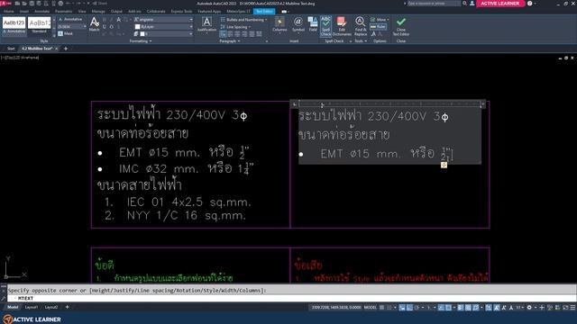Expand the Paragraph panel
Screen dimensions: 577x324
click(x=230, y=41)
